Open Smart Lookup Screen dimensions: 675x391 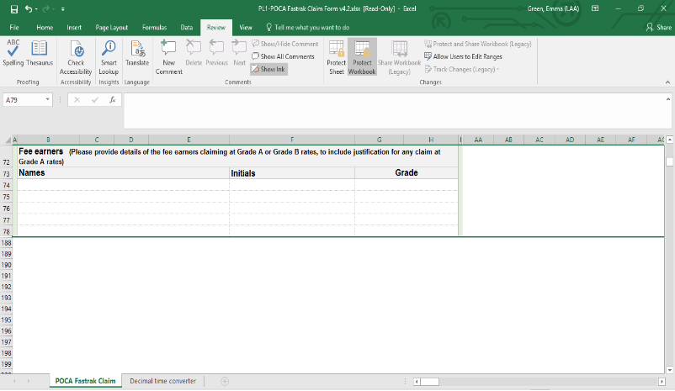pyautogui.click(x=109, y=55)
